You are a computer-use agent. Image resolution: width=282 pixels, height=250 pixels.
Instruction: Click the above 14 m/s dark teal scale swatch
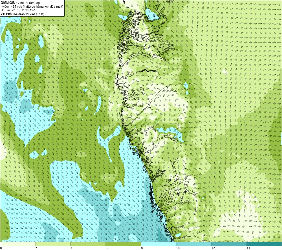pos(264,244)
